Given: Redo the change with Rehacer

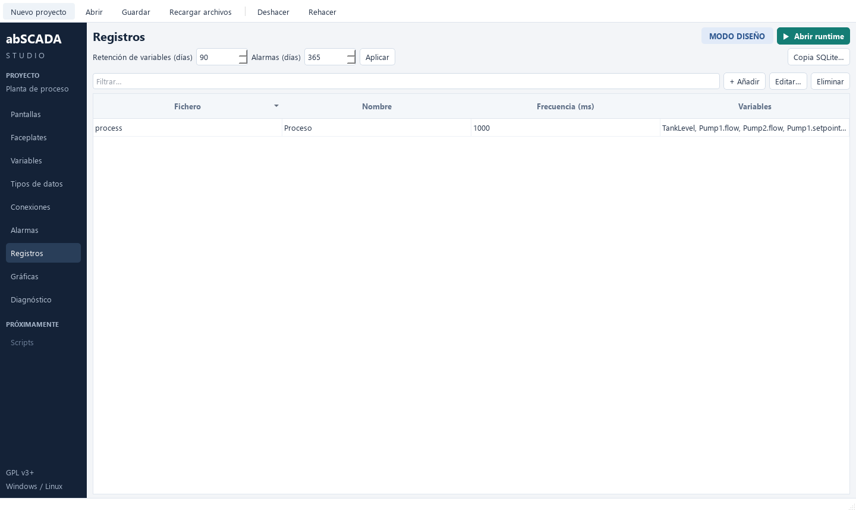Looking at the screenshot, I should [322, 12].
